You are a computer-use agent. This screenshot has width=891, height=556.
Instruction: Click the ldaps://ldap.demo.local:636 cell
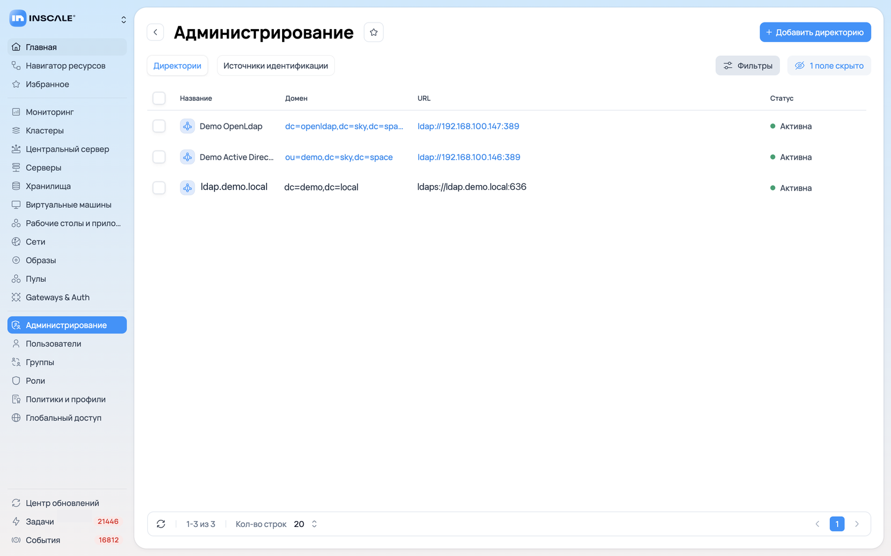pyautogui.click(x=472, y=187)
